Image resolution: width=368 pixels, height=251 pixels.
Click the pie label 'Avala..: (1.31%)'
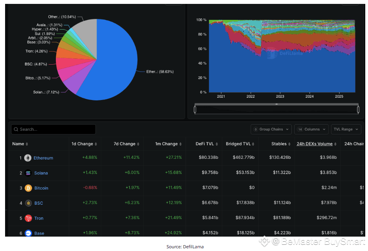49,25
